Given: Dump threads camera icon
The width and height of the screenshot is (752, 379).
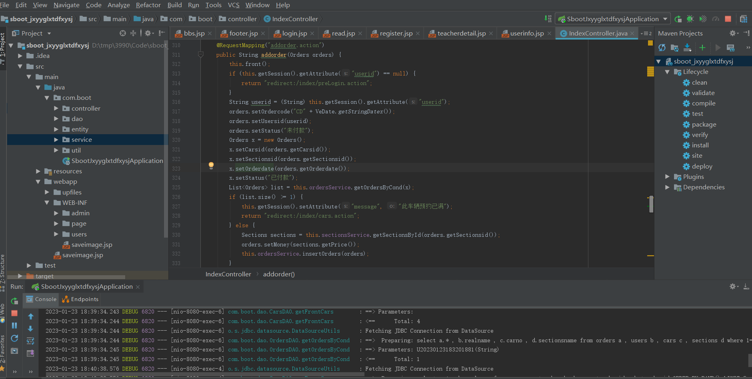Looking at the screenshot, I should click(x=14, y=351).
